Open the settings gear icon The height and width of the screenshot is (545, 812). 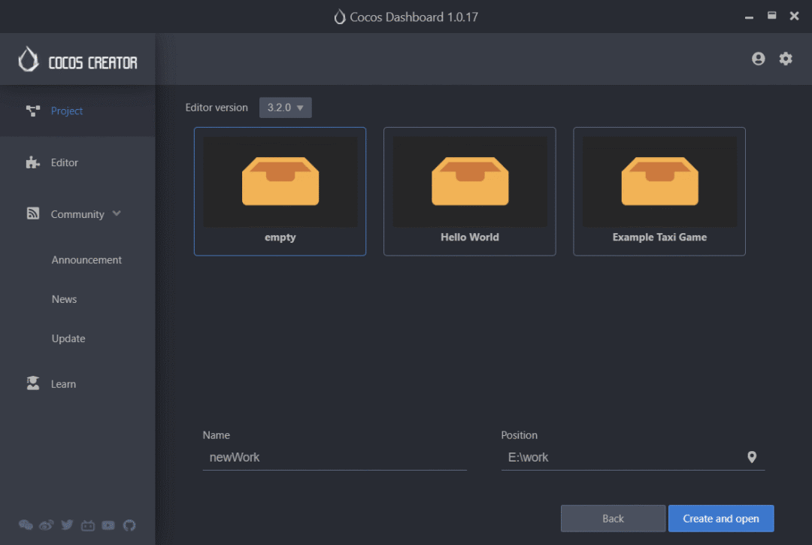tap(786, 58)
